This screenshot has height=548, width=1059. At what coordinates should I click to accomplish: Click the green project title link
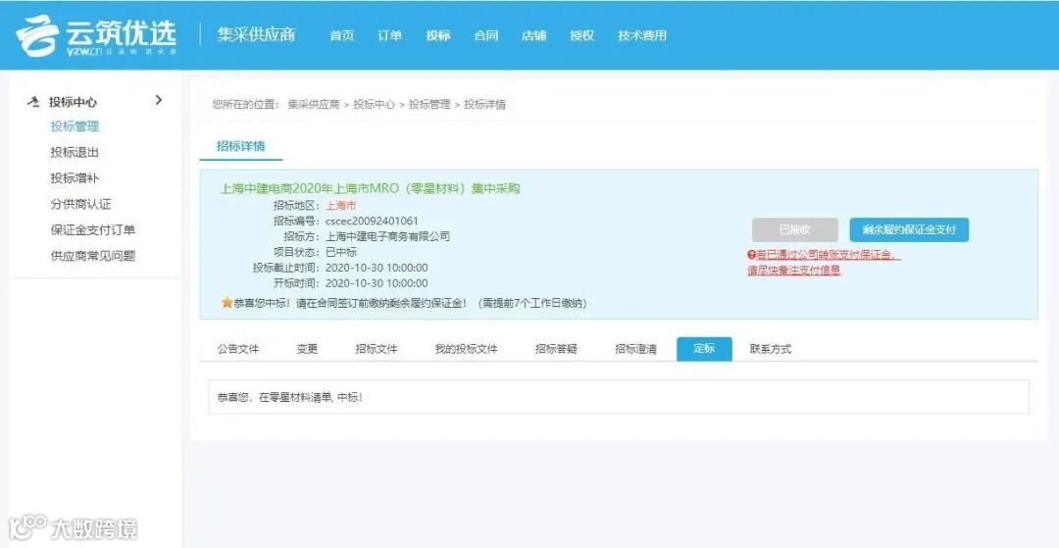point(370,188)
